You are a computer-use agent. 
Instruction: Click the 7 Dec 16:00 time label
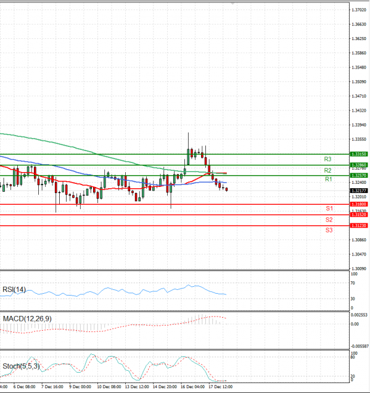52,387
